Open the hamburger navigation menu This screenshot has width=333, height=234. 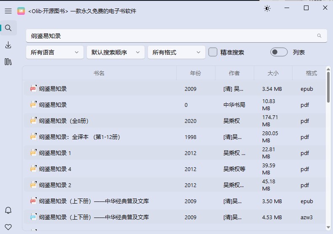coord(8,11)
